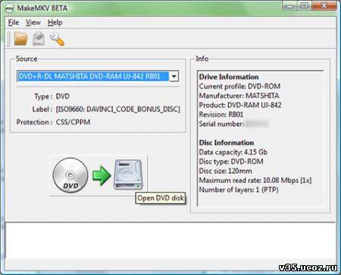Click inside the empty log output area
This screenshot has height=275, width=341.
(x=170, y=246)
